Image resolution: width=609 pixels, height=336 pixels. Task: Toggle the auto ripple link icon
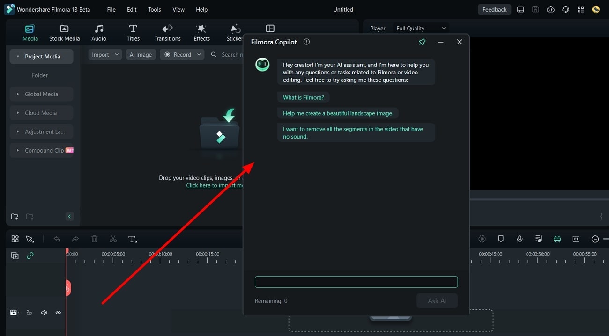tap(30, 256)
